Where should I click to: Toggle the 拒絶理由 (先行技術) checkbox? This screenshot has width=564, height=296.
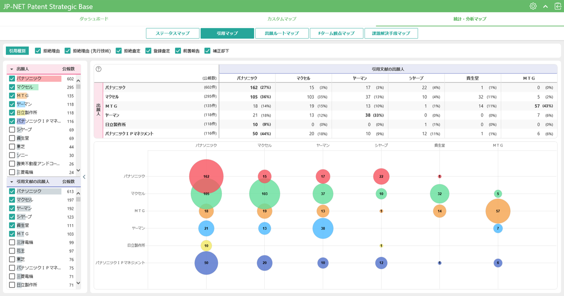tap(67, 51)
